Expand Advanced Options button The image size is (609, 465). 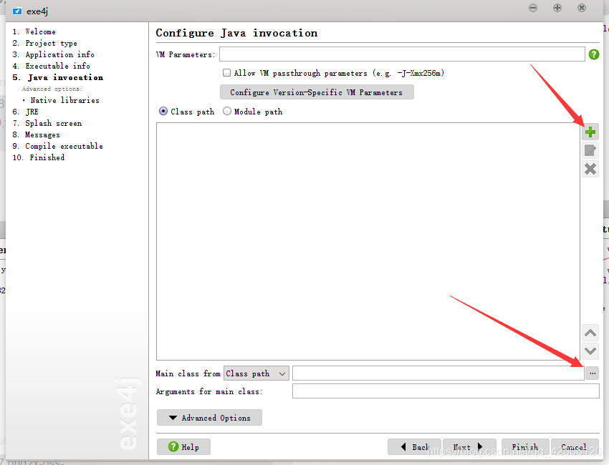(x=209, y=418)
